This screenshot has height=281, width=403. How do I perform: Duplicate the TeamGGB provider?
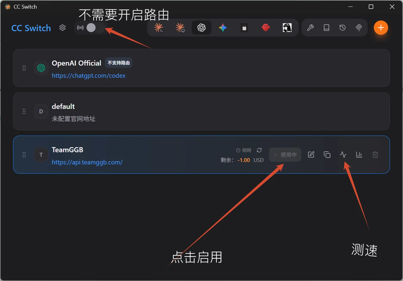[327, 155]
